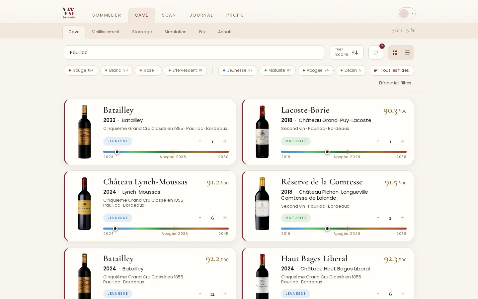
Task: Filter wines at Apogée
Action: [316, 70]
